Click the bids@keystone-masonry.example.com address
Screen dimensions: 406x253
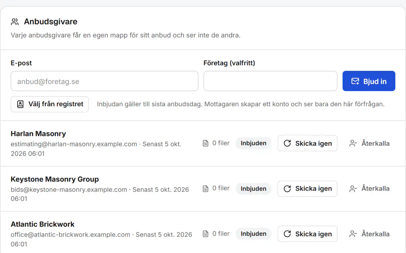tap(69, 189)
